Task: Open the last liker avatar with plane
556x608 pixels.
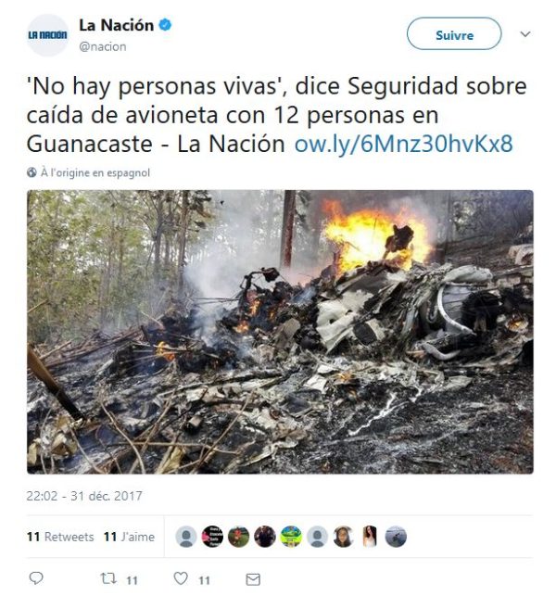Action: pyautogui.click(x=396, y=537)
